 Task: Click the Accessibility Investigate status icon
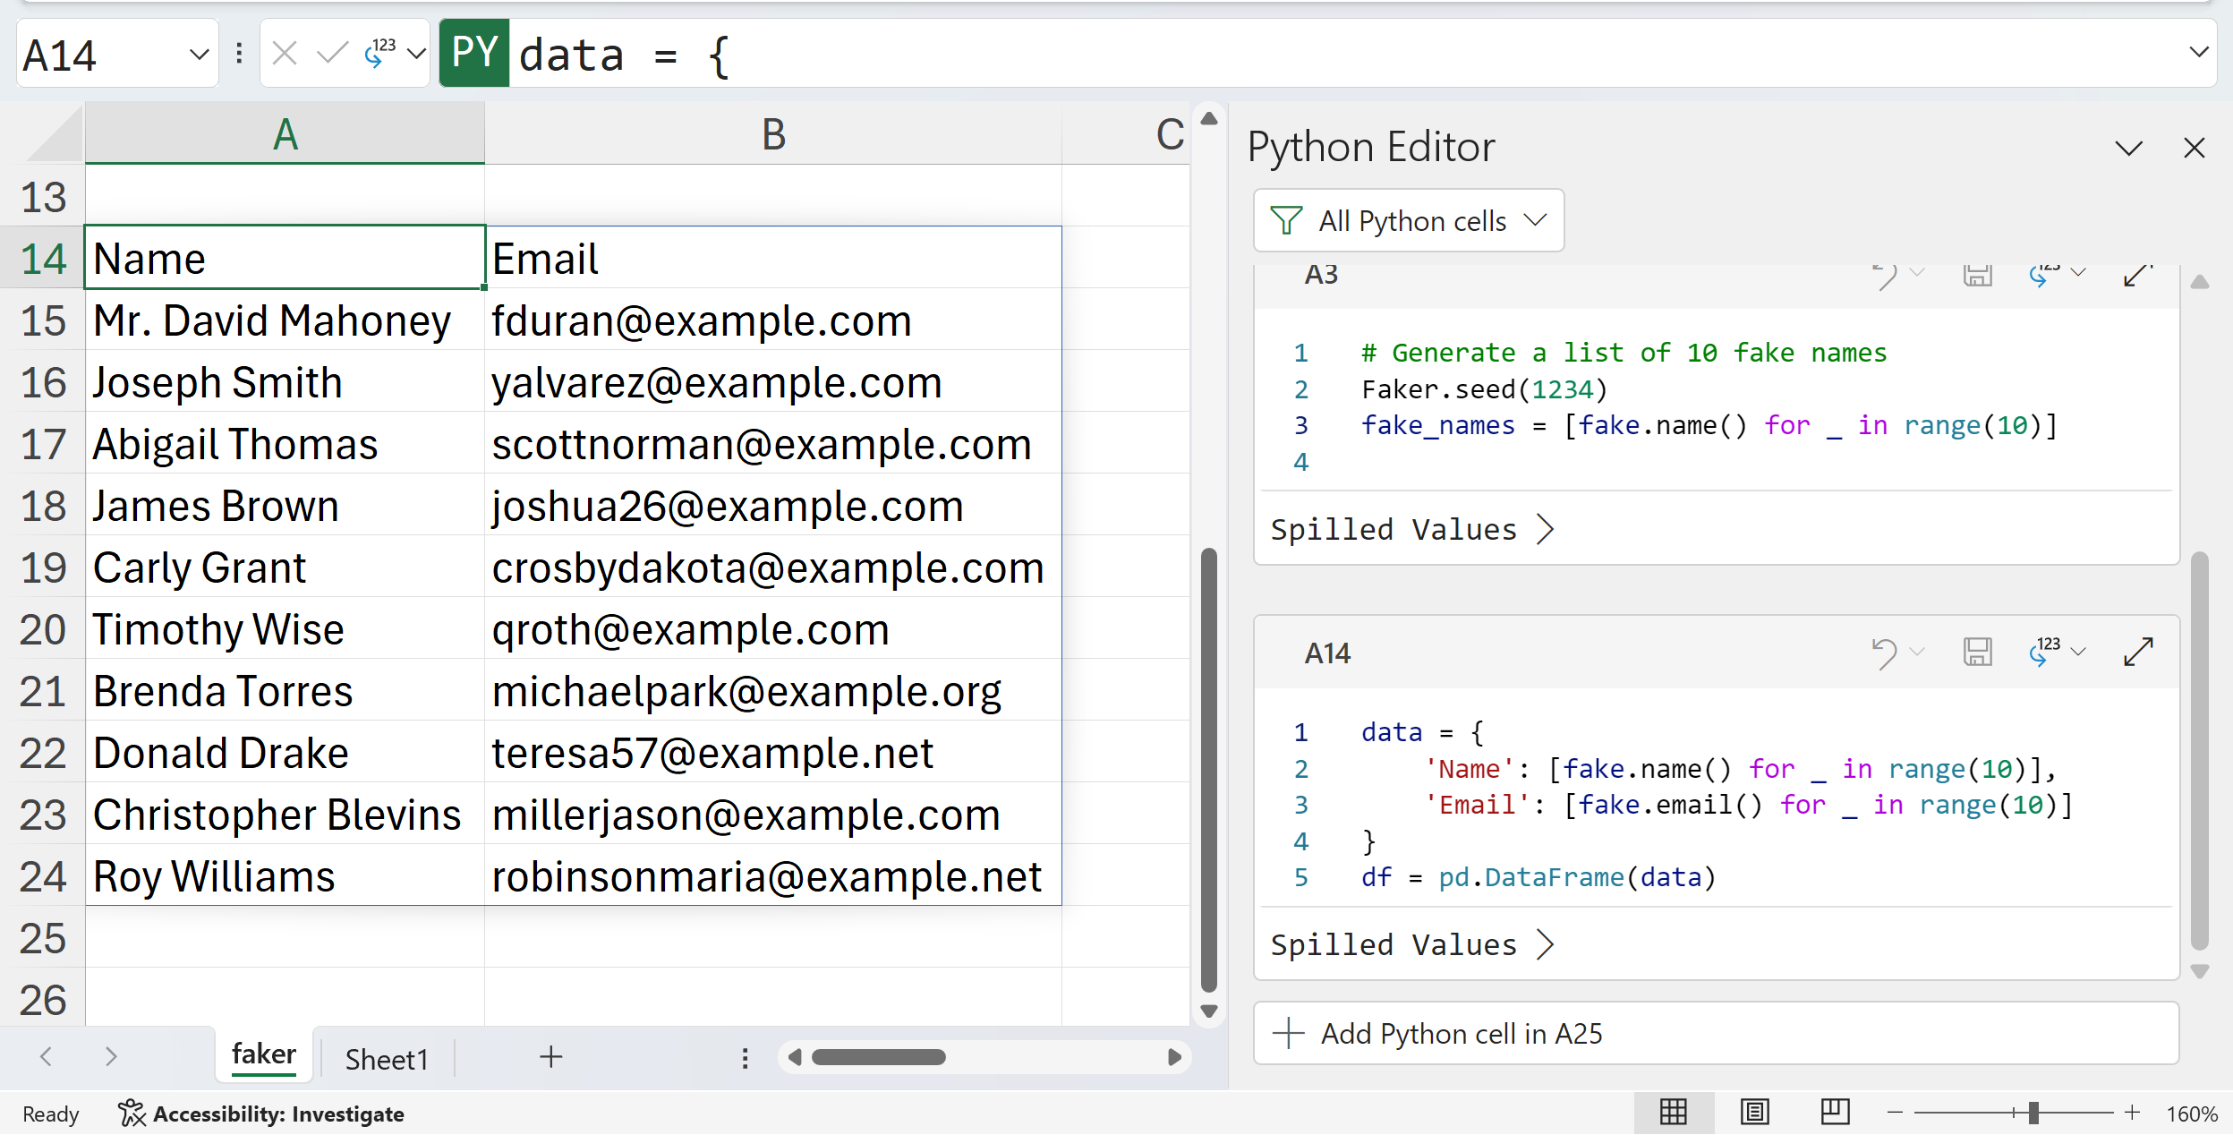coord(132,1113)
